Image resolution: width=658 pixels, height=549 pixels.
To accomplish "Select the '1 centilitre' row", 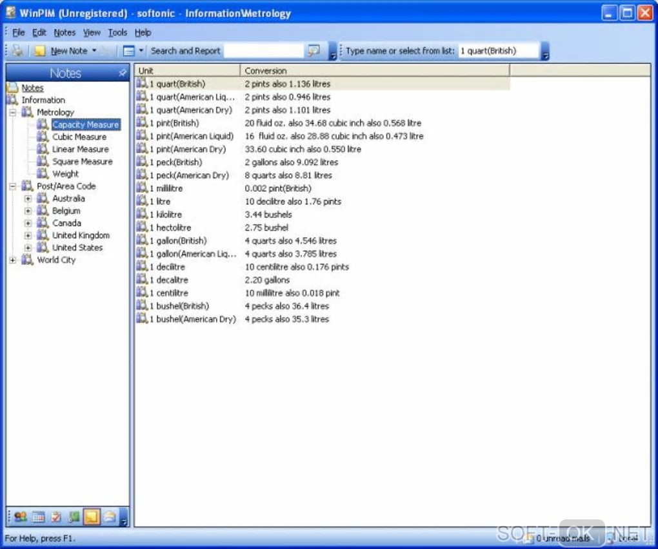I will (323, 293).
